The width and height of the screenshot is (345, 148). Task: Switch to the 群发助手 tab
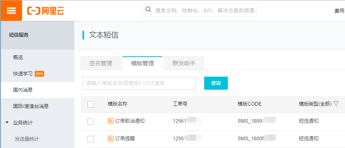184,63
